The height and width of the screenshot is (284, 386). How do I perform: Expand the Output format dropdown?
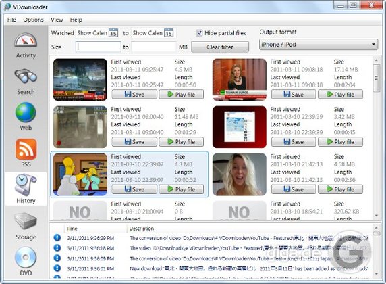319,45
